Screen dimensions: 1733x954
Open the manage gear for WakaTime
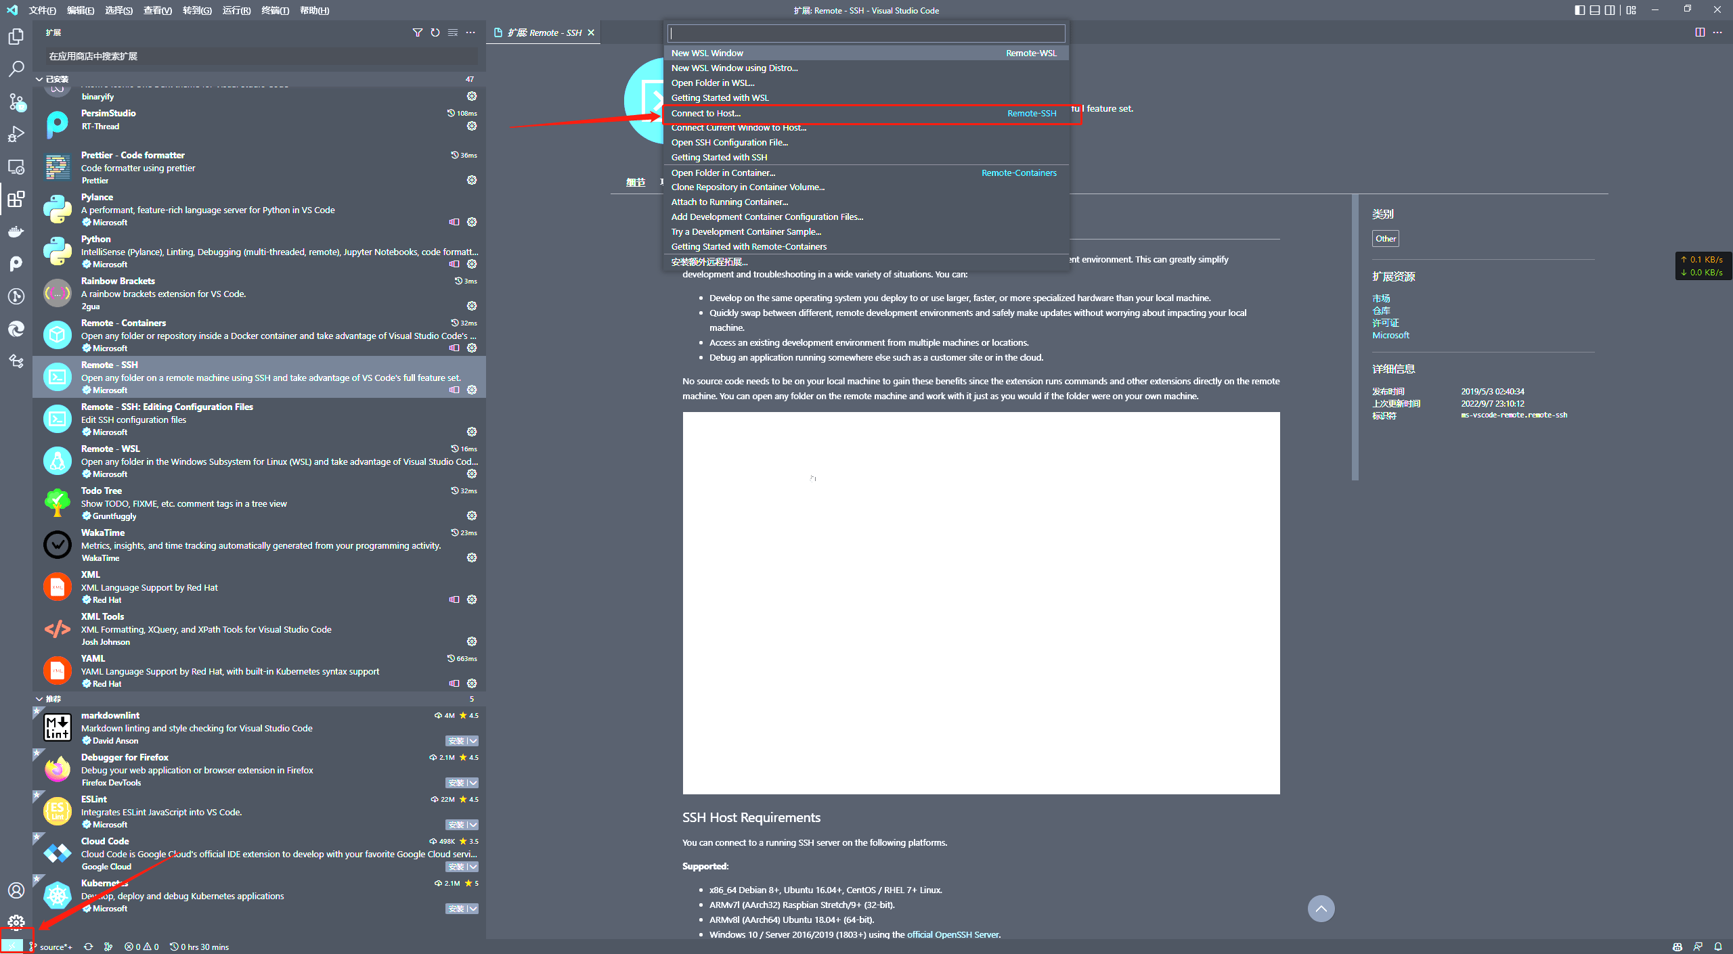tap(472, 558)
